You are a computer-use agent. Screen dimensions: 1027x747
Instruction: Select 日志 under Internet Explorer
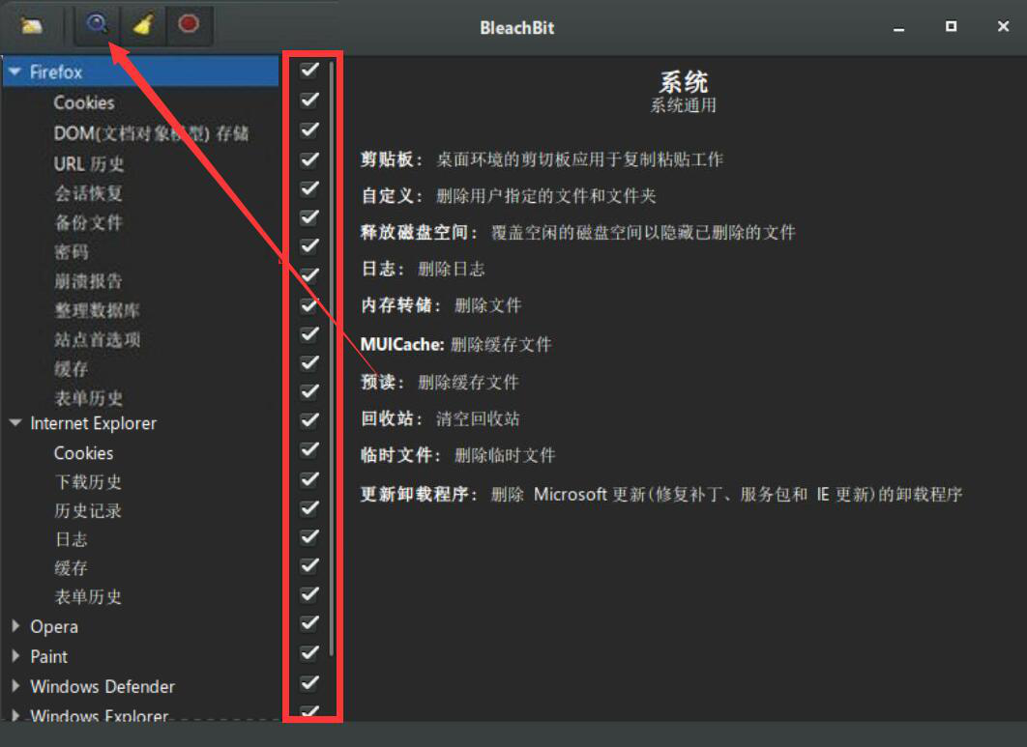click(72, 539)
